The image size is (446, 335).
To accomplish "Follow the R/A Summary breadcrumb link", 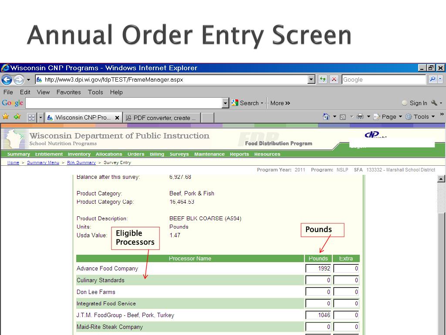I will [x=81, y=163].
